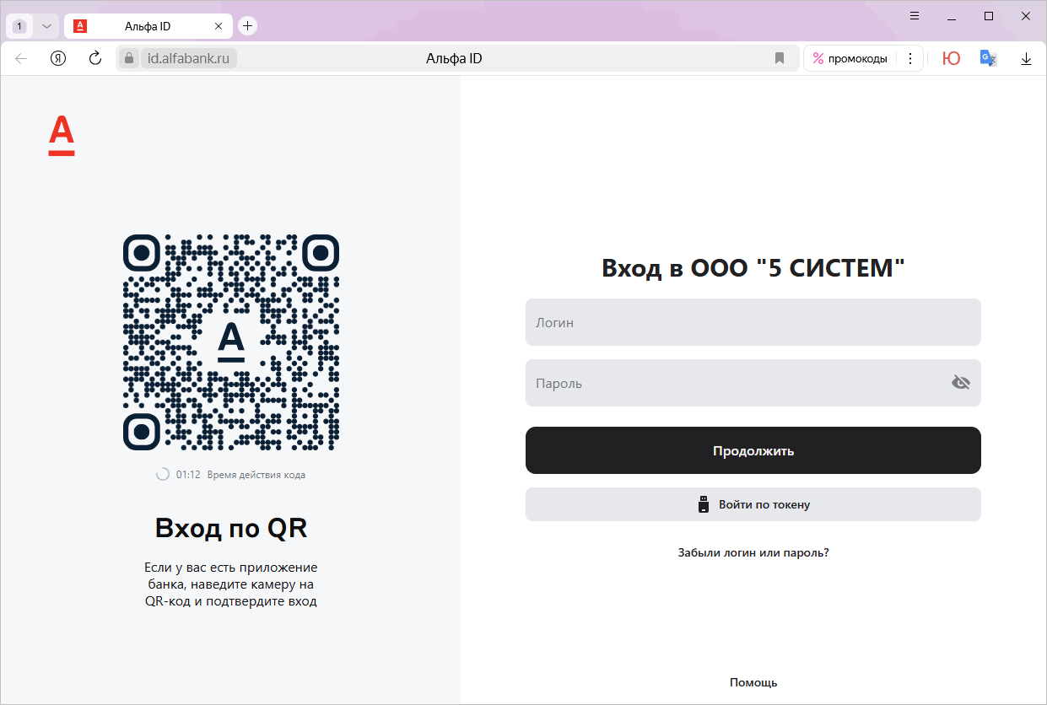
Task: Open the downloads arrow icon
Action: (1026, 58)
